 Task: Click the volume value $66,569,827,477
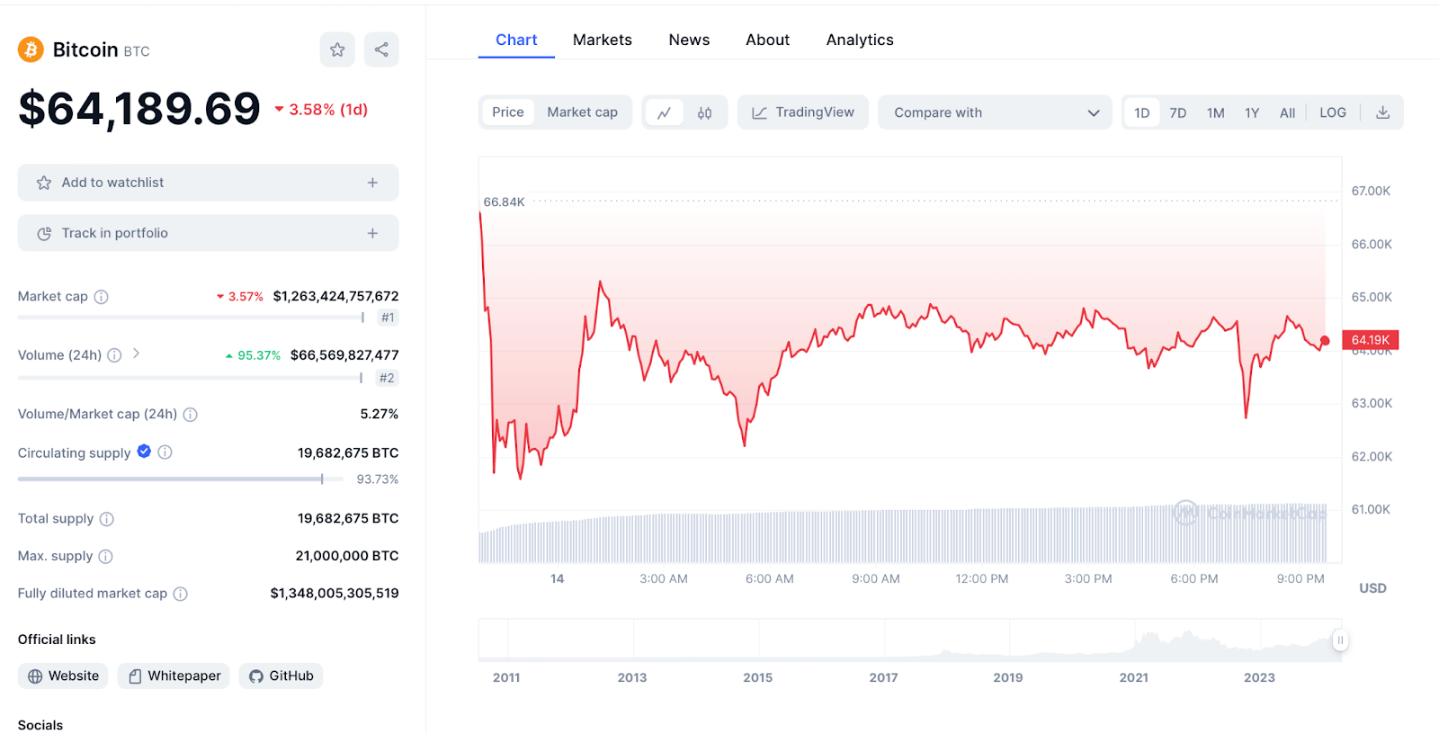click(x=344, y=355)
